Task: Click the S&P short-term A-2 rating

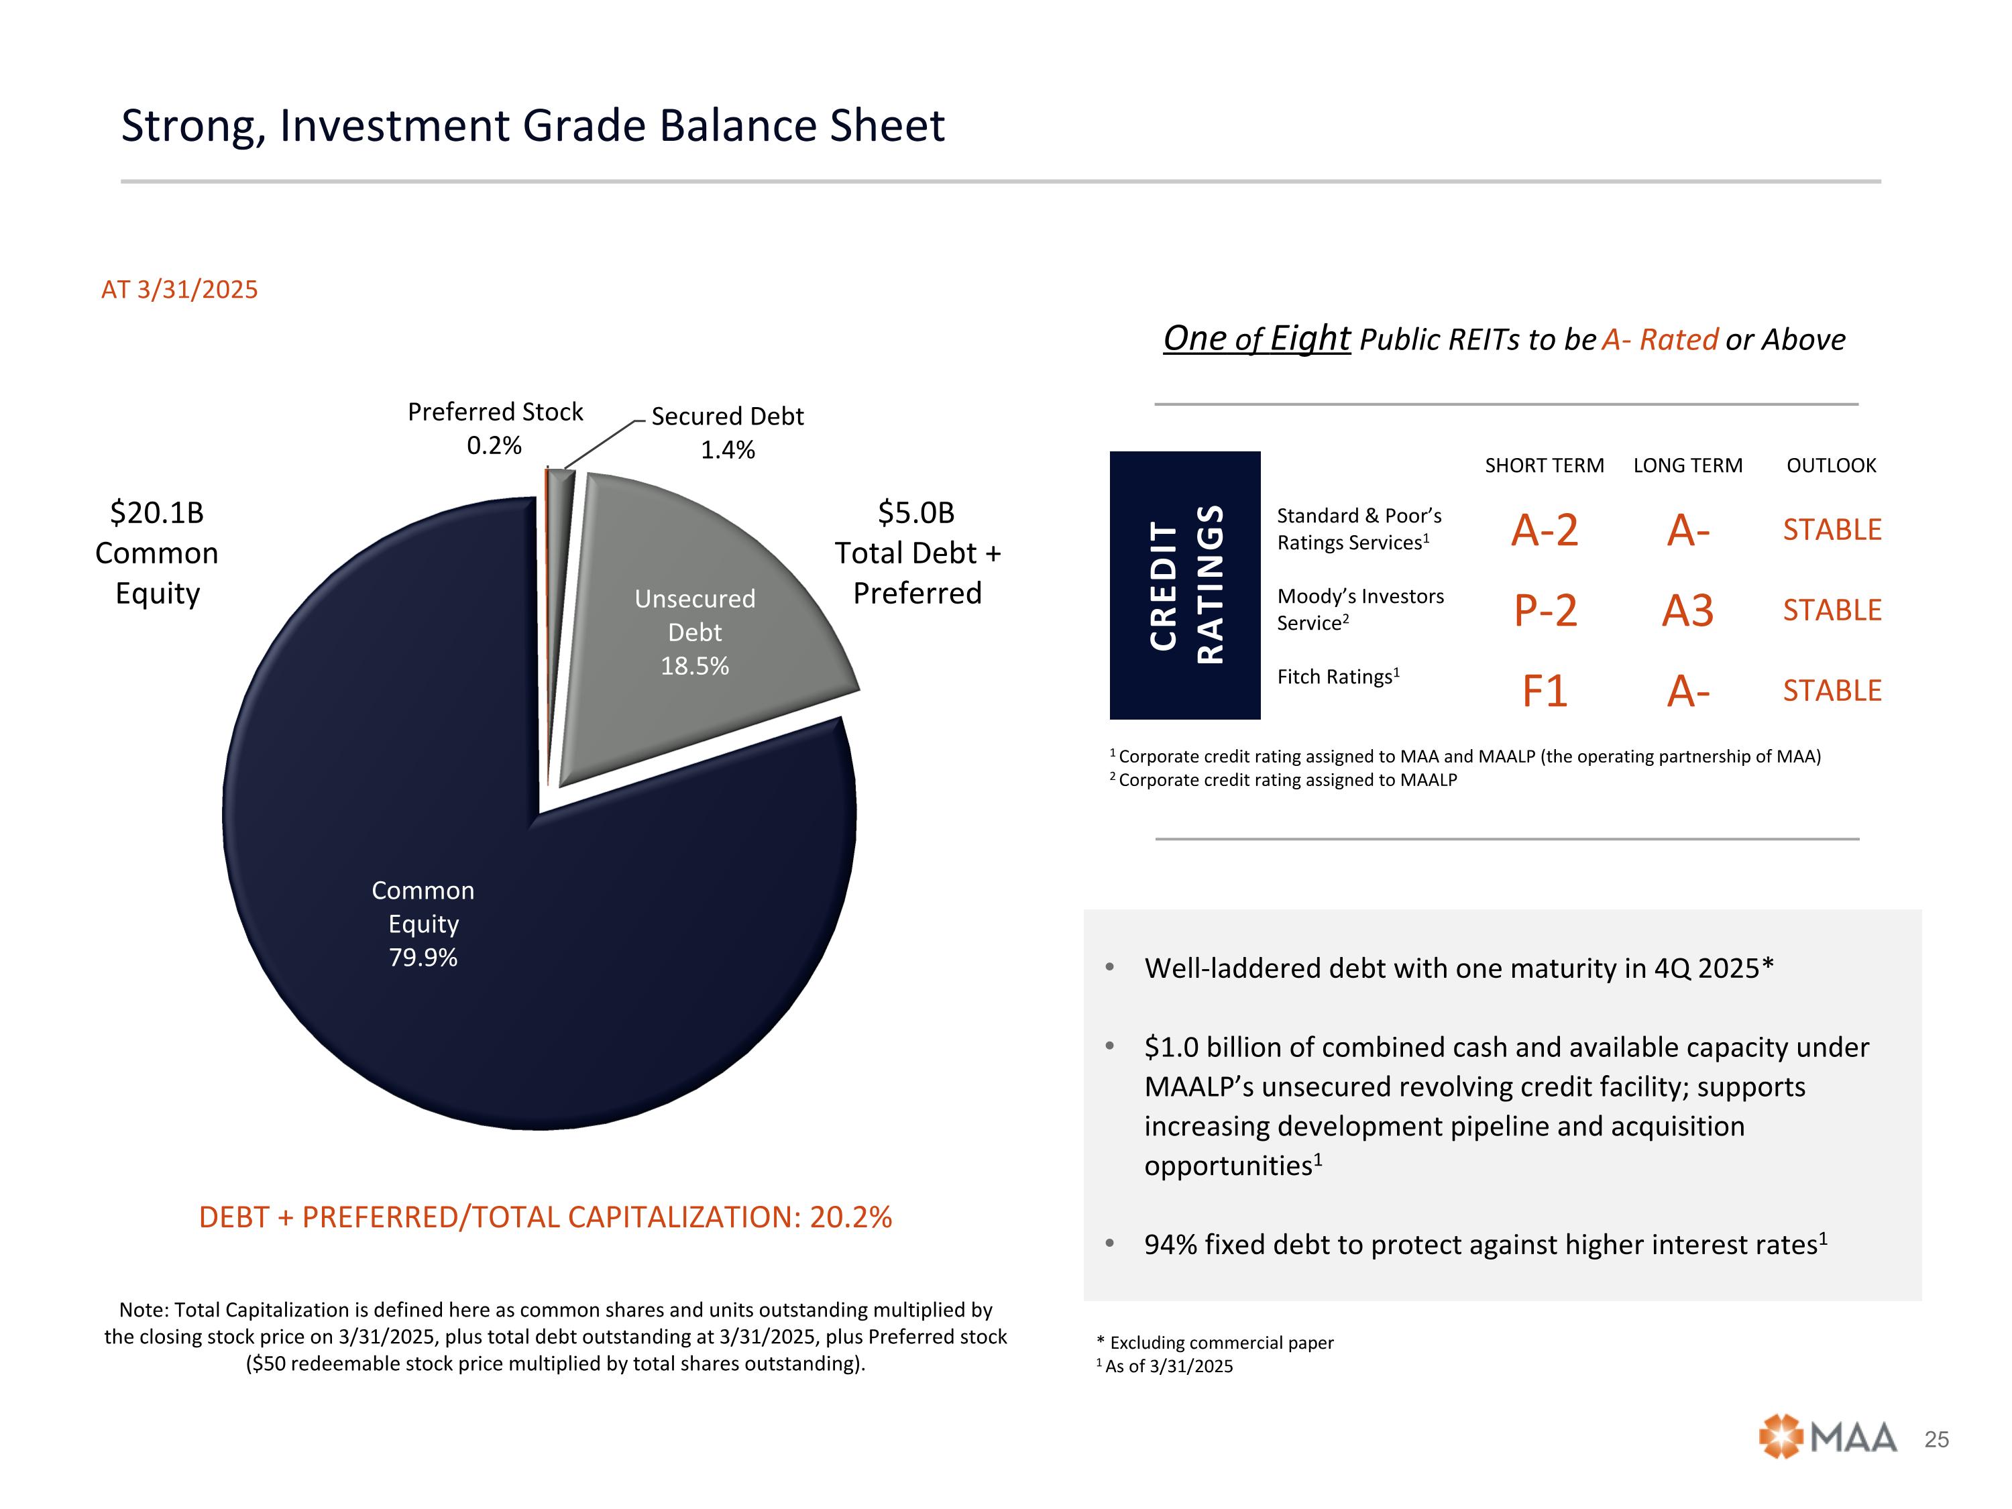Action: [1545, 529]
